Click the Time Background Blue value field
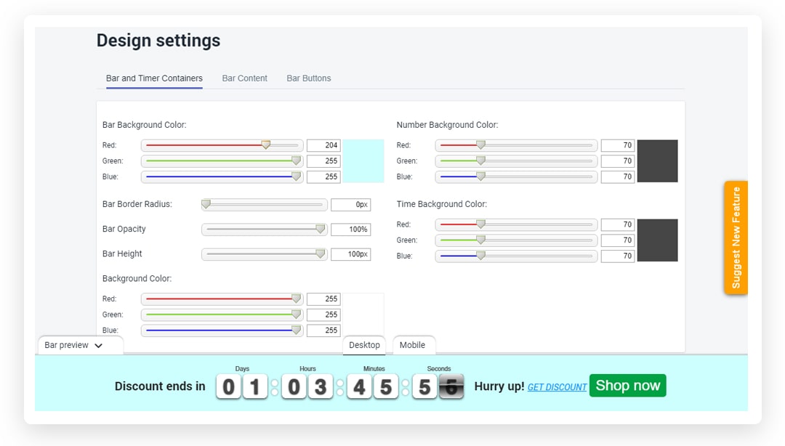 click(x=618, y=256)
